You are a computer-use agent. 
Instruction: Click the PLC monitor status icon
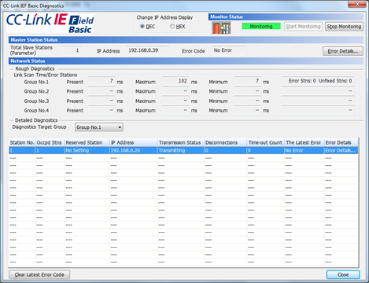pyautogui.click(x=221, y=28)
